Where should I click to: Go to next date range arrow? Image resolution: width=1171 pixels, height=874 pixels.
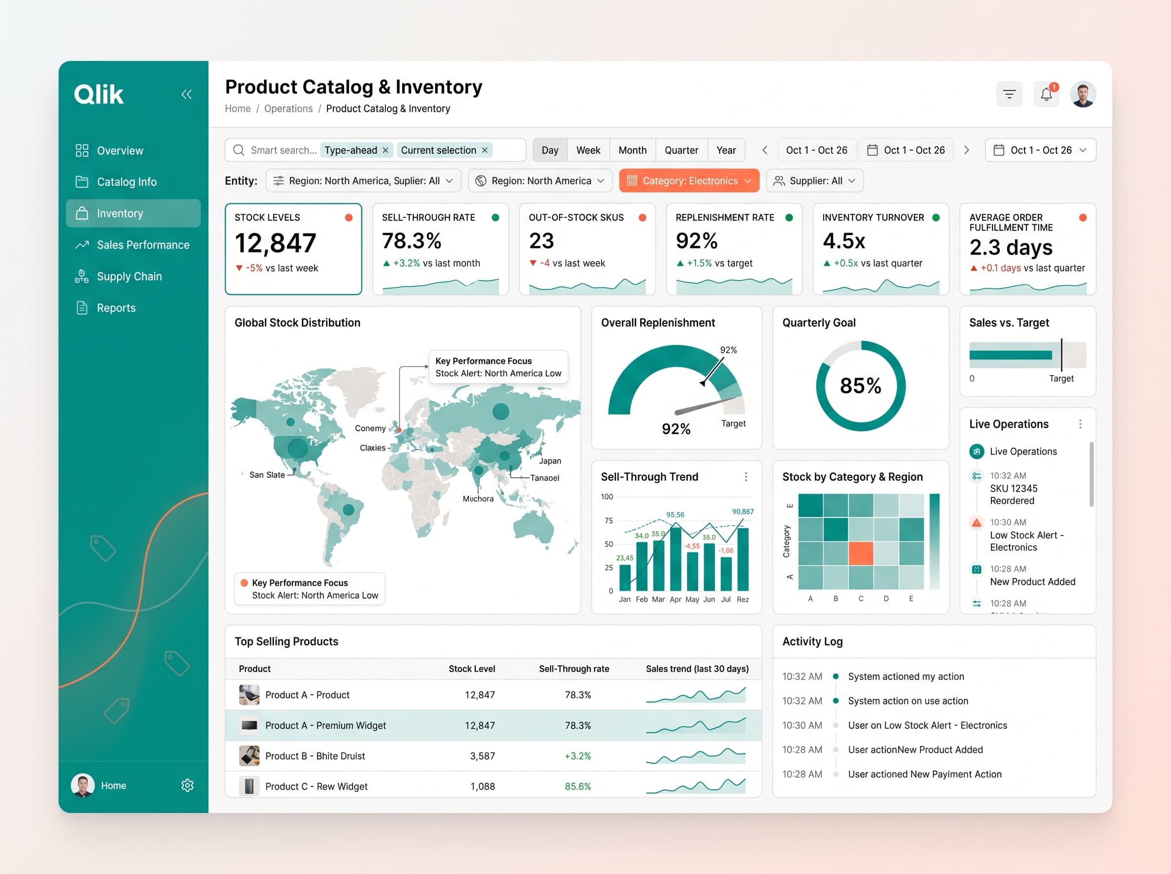tap(967, 150)
